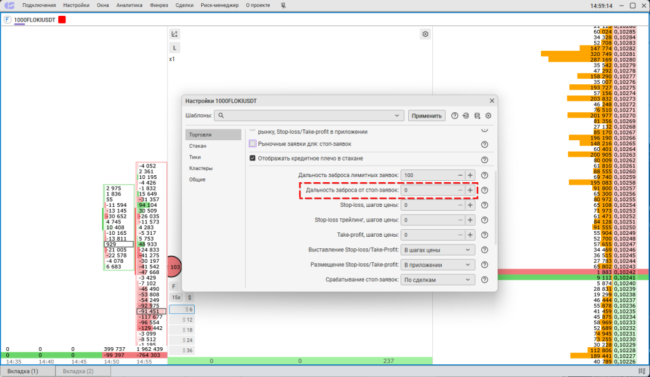
Task: Click the chart tool icon above the L button
Action: click(x=175, y=34)
